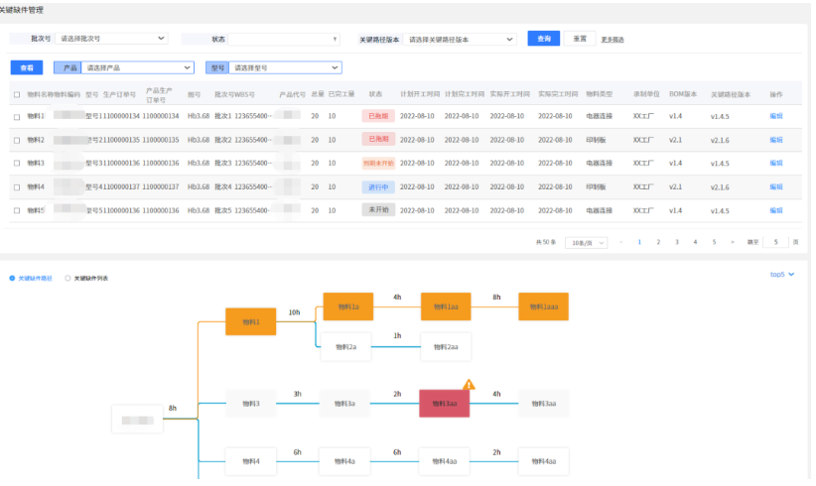This screenshot has width=816, height=486.
Task: Click the warning triangle on 物料3aa node
Action: click(470, 385)
